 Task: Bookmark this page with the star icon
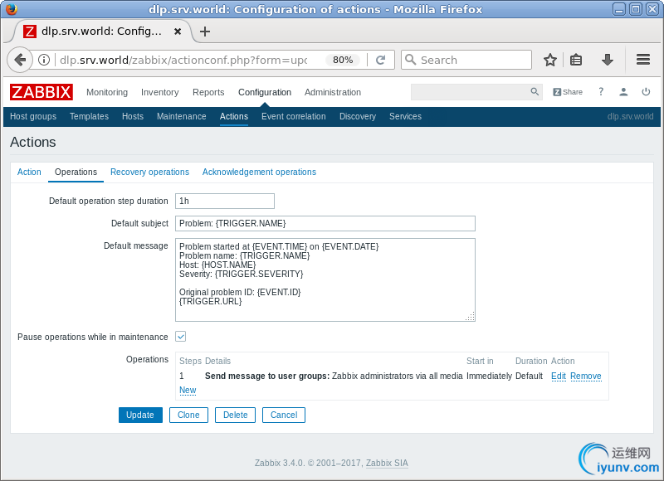point(550,60)
